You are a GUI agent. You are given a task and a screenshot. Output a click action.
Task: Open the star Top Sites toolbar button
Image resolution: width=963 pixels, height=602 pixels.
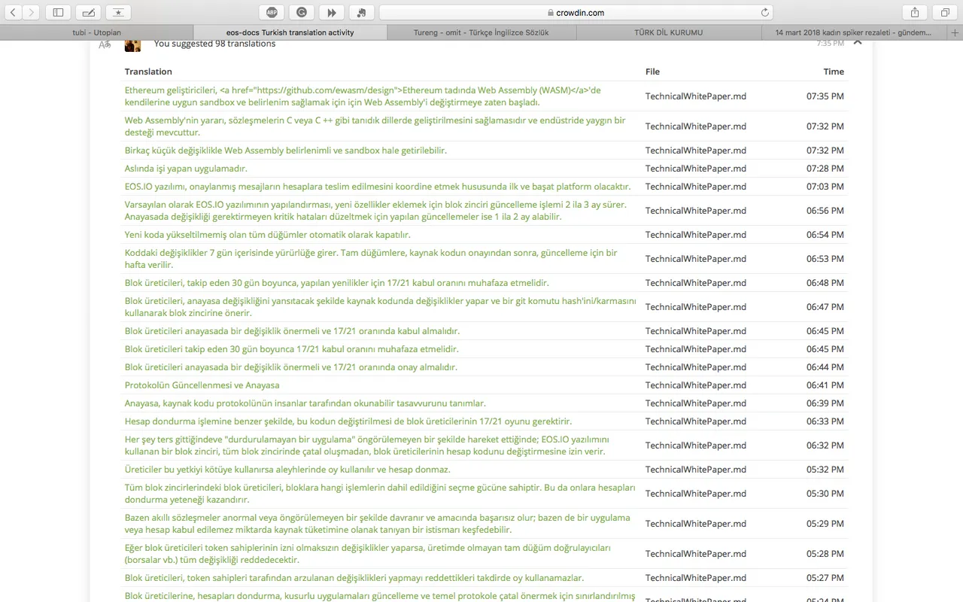coord(118,12)
